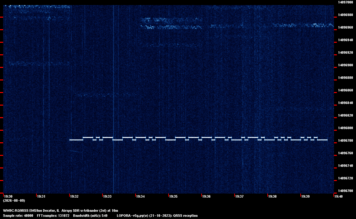Click frequency label 14096840
The image size is (356, 219).
[346, 103]
